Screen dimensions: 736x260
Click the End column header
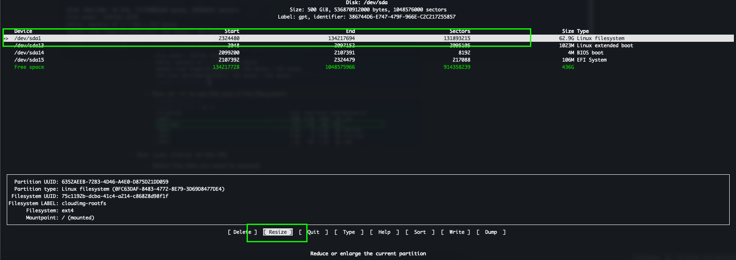click(350, 31)
